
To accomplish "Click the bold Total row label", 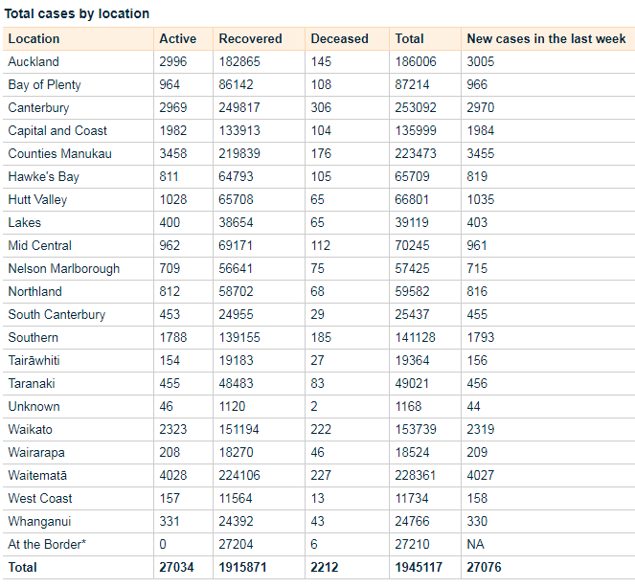I will click(x=23, y=567).
